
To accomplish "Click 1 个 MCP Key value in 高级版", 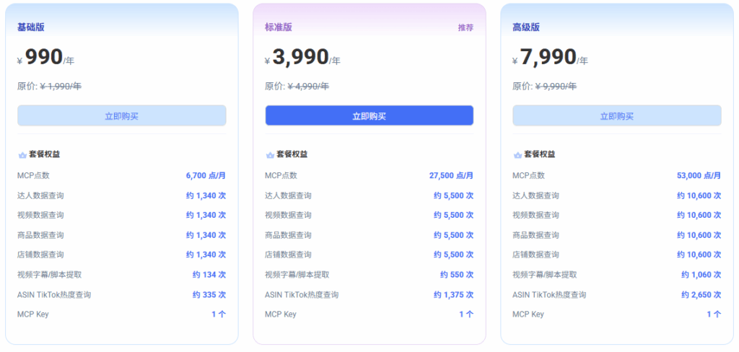I will pyautogui.click(x=714, y=314).
